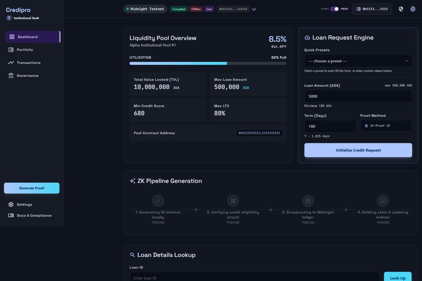422x281 pixels.
Task: Click the refresh icon next to top address
Action: [254, 9]
